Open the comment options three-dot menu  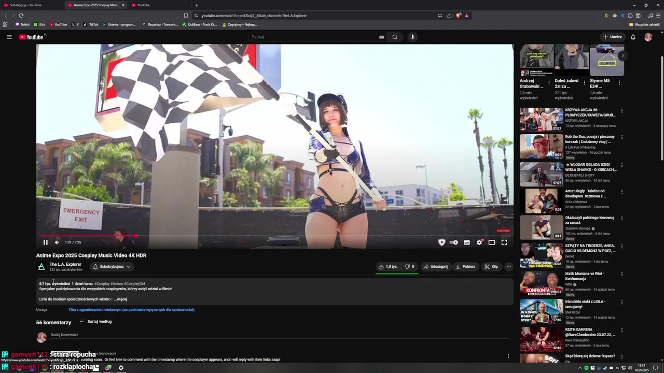point(508,356)
